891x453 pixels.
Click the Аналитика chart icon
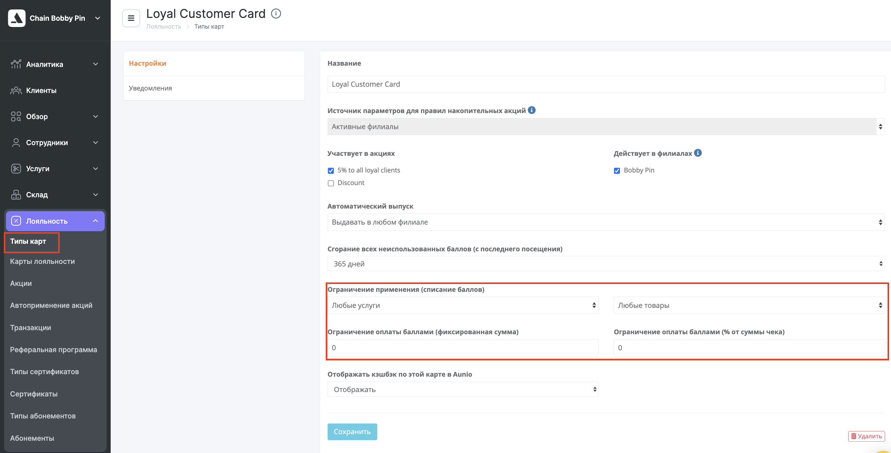16,64
